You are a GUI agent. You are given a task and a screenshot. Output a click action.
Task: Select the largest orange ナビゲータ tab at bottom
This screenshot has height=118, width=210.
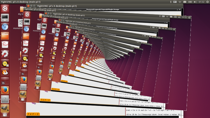tap(33, 114)
